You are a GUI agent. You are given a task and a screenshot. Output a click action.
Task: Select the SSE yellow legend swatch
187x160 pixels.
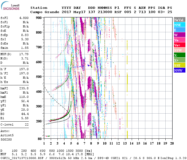180,65
